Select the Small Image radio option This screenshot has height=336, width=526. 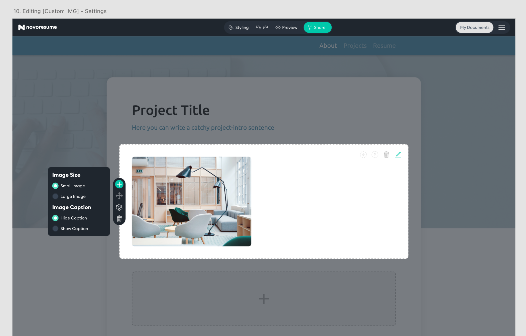(55, 186)
